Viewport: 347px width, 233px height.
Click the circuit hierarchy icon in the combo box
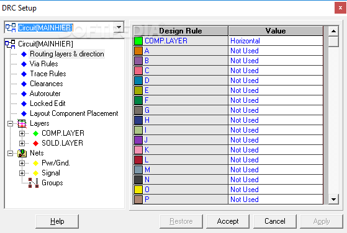pyautogui.click(x=11, y=27)
